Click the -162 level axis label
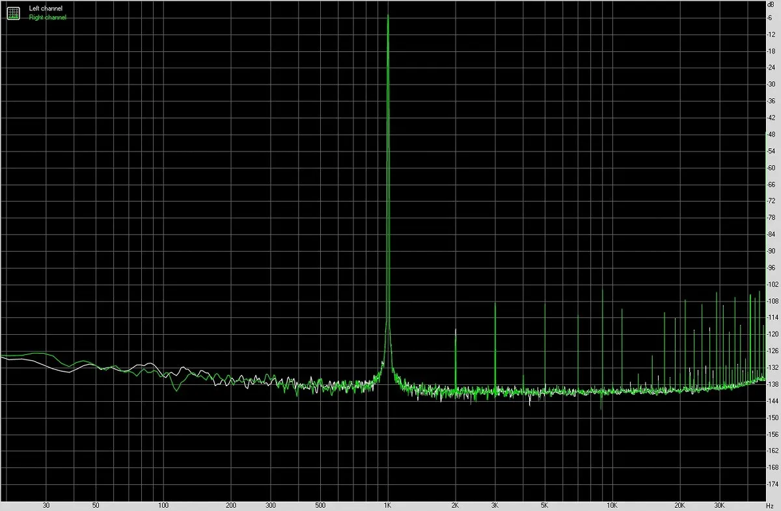The width and height of the screenshot is (781, 511). [x=773, y=451]
